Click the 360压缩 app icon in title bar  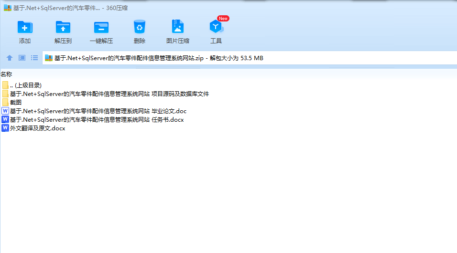pos(8,8)
